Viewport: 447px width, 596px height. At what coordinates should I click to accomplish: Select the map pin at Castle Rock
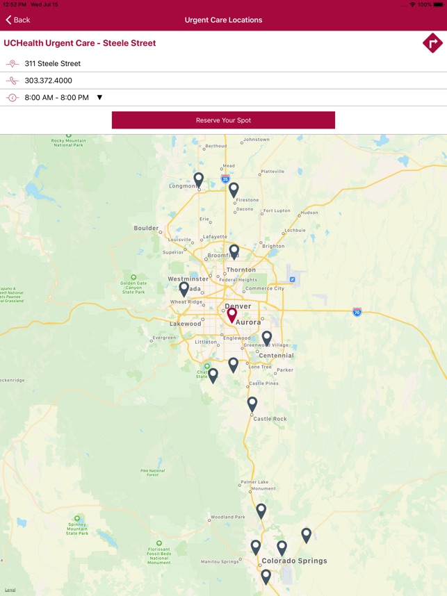(252, 404)
